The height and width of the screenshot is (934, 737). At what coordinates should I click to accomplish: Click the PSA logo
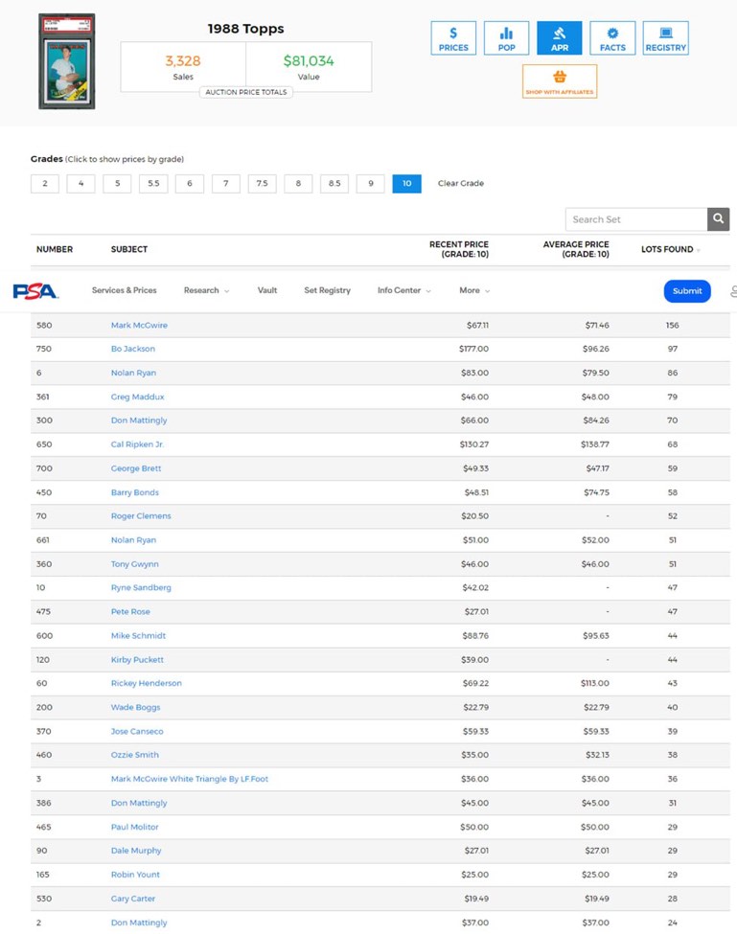tap(35, 291)
